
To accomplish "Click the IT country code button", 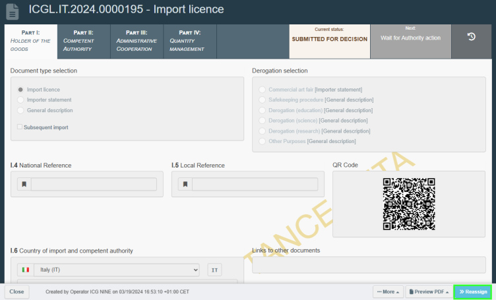I will click(x=214, y=270).
